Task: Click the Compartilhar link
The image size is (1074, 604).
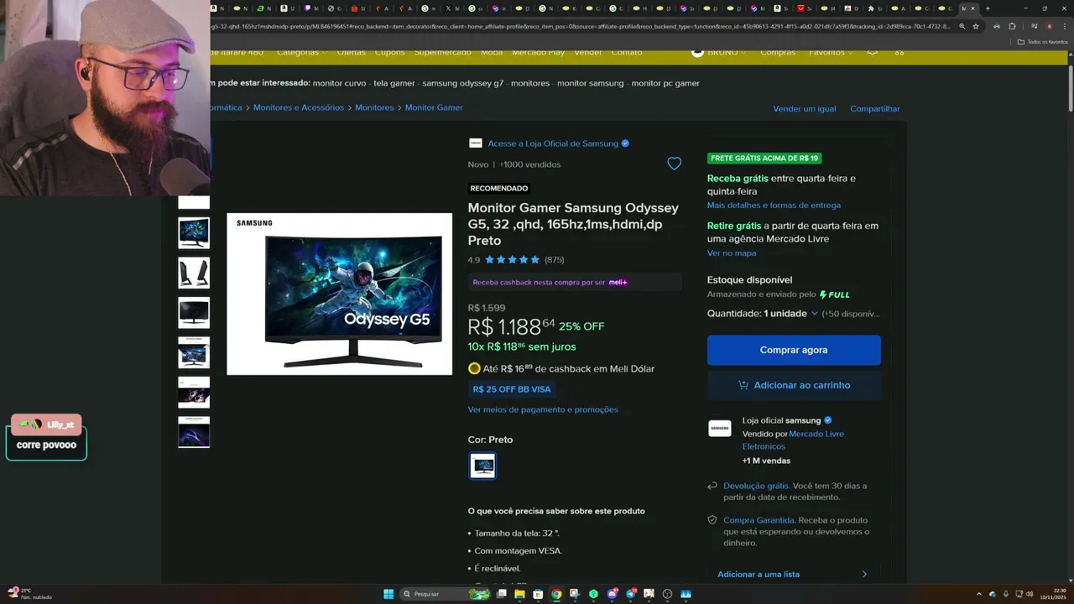Action: pyautogui.click(x=874, y=109)
